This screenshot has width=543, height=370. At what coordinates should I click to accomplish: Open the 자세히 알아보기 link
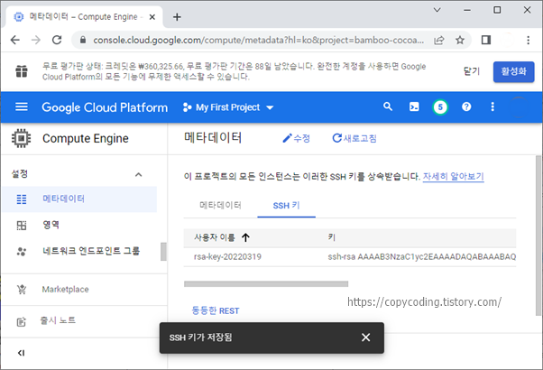point(454,176)
